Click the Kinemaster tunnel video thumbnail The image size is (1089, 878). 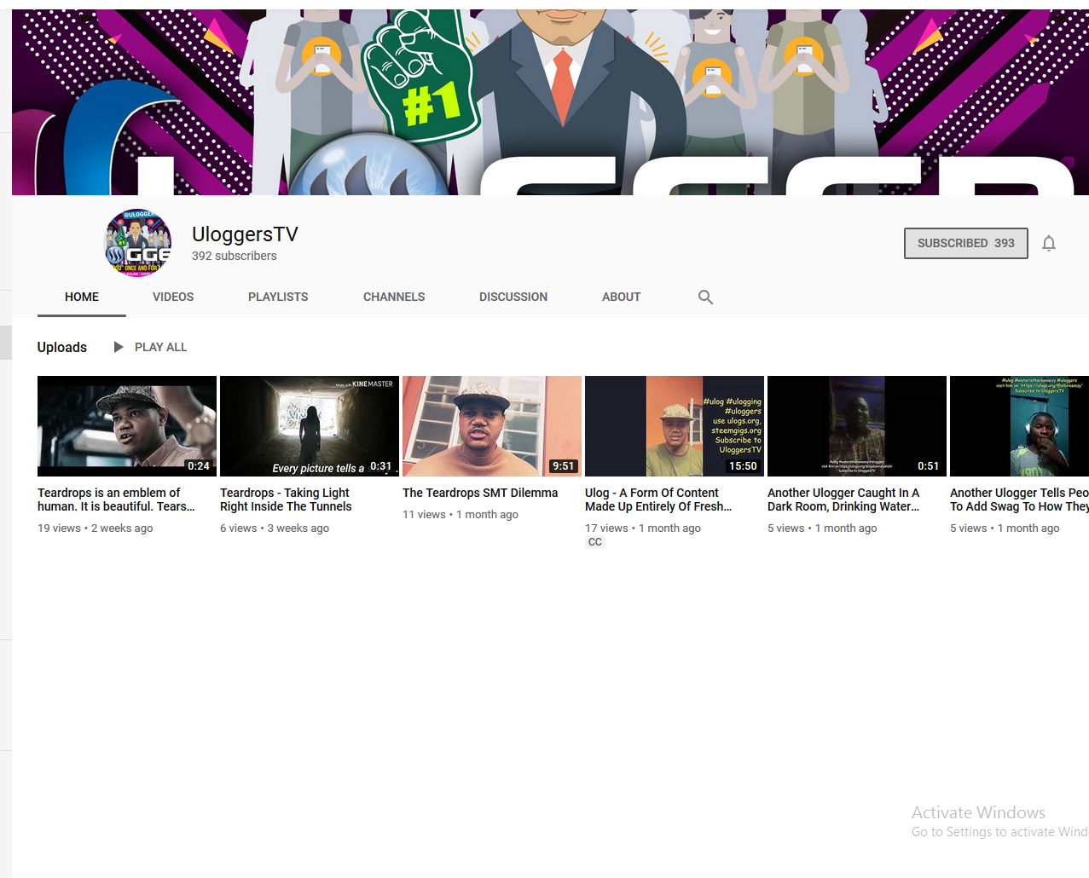[310, 426]
